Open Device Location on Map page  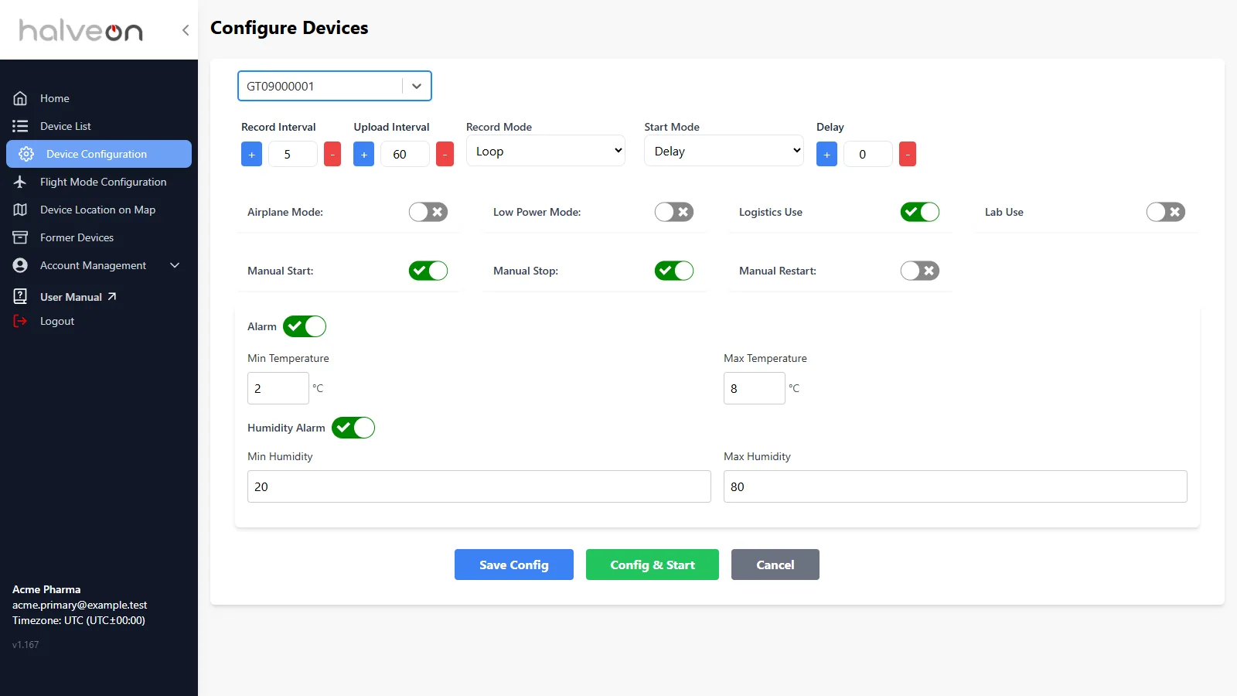(99, 210)
